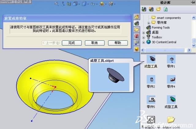Open the File Explorer folder tab icon

click(137, 30)
